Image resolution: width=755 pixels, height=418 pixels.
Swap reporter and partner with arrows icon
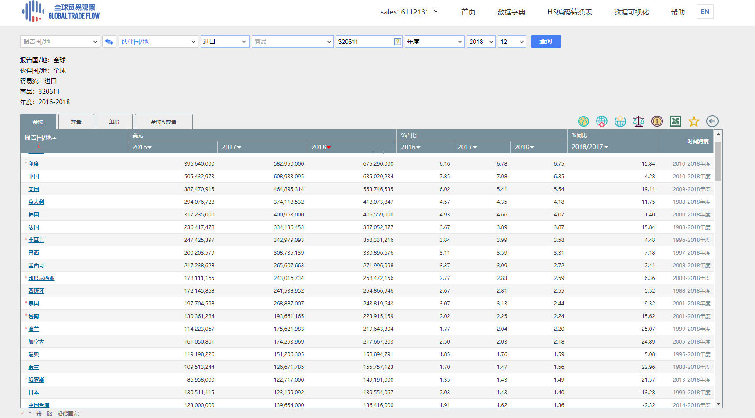[109, 42]
